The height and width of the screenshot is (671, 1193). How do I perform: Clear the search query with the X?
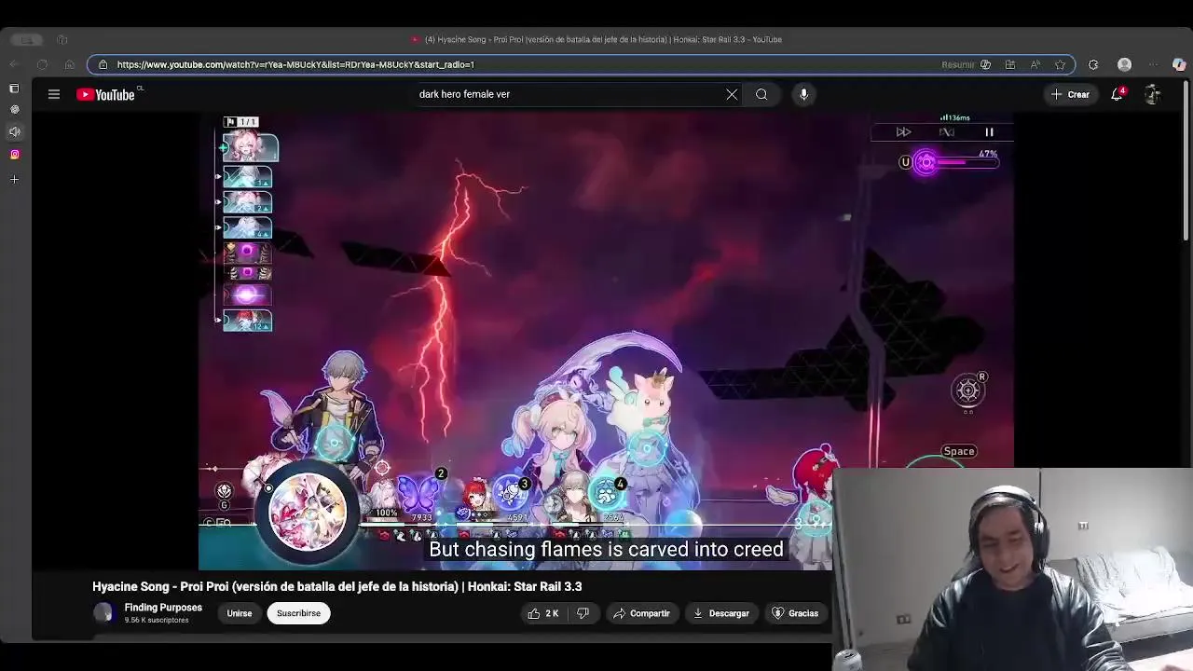coord(732,94)
